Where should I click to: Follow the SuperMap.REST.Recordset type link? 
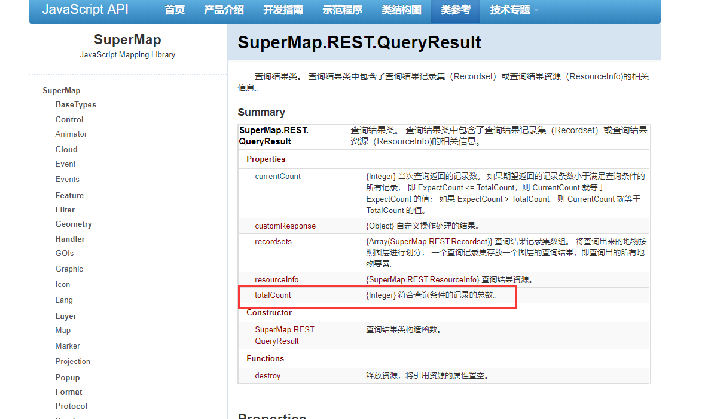(x=439, y=242)
